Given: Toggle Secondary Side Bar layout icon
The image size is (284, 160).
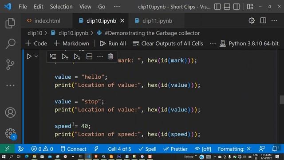Looking at the screenshot, I should point(237,7).
